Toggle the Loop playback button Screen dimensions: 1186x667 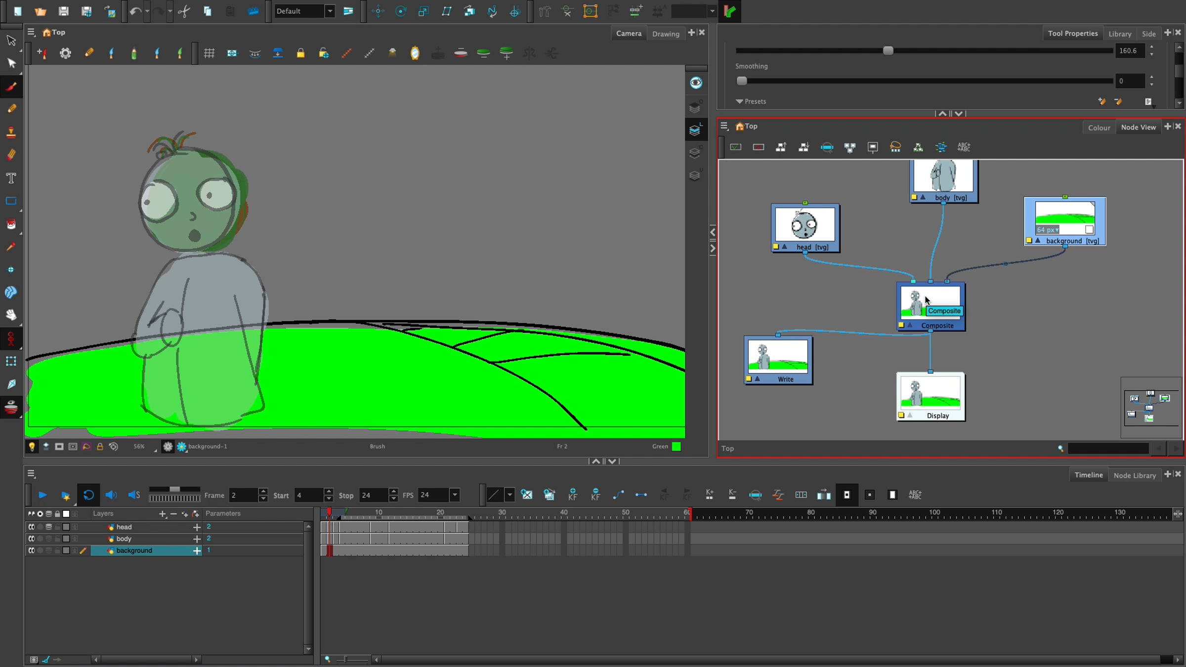[88, 495]
